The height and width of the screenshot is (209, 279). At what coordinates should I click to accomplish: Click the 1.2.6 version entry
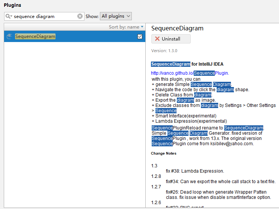click(x=156, y=203)
